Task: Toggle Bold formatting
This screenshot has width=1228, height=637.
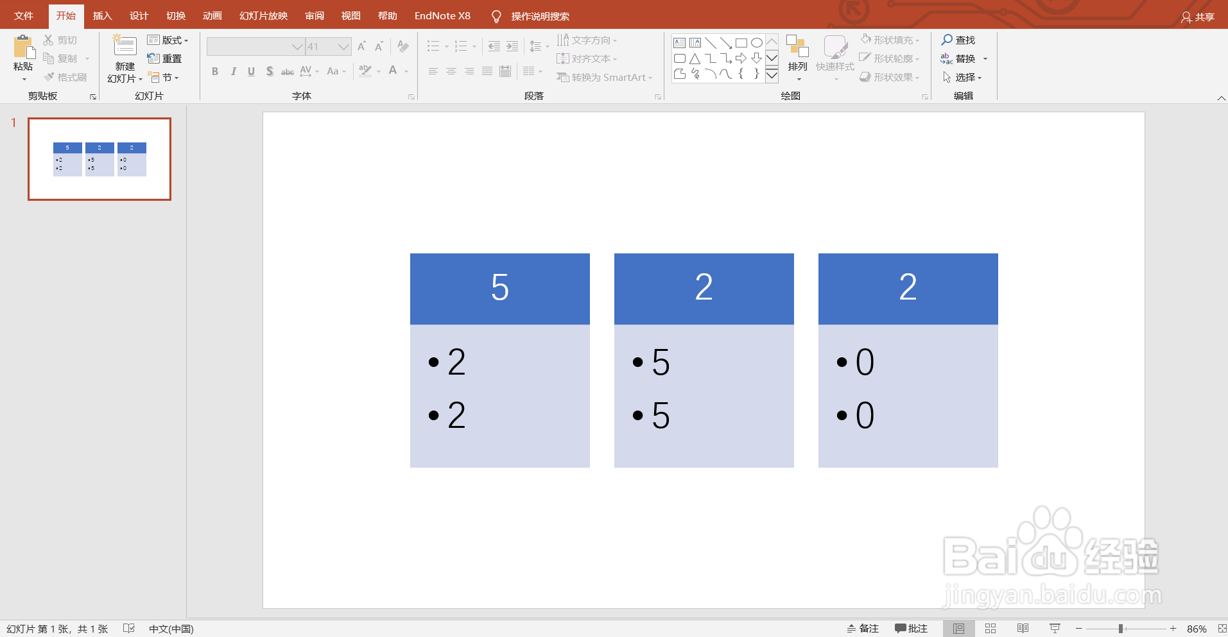Action: coord(215,71)
